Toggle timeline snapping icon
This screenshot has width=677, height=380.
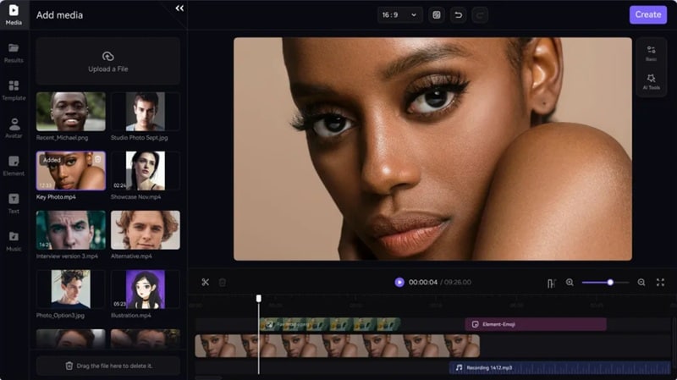tap(552, 284)
